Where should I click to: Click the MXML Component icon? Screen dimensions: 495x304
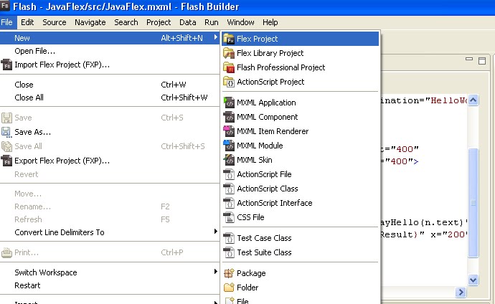point(229,117)
